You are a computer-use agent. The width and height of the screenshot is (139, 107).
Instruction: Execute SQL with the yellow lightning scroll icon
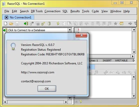[x=58, y=23]
